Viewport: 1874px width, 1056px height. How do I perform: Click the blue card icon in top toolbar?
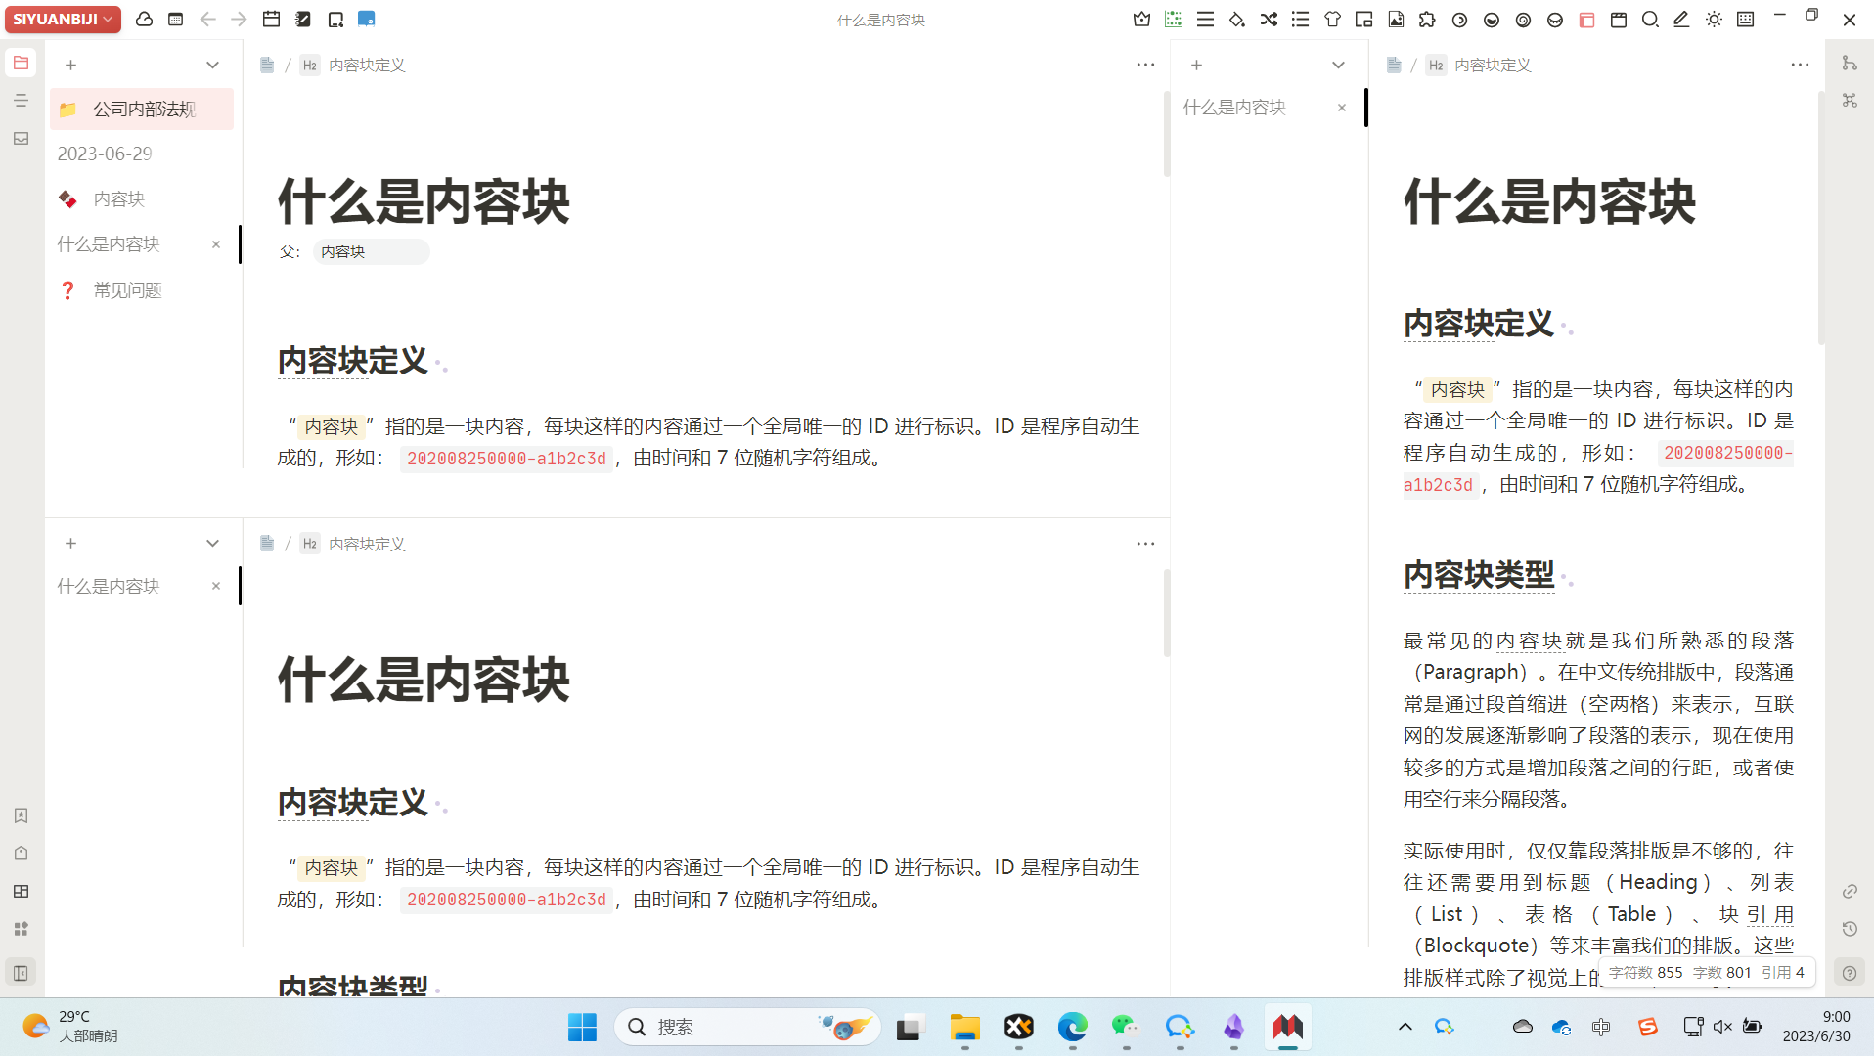pyautogui.click(x=367, y=20)
